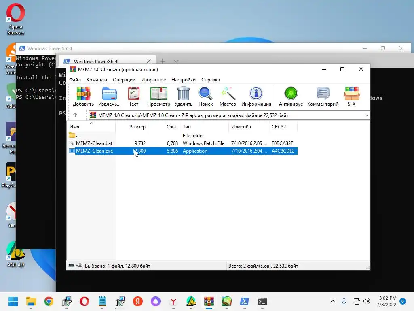Click the 9,732 size cell

(x=140, y=143)
